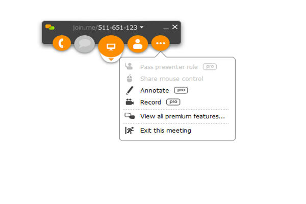The height and width of the screenshot is (204, 306).
Task: Open the participants person button
Action: [138, 44]
